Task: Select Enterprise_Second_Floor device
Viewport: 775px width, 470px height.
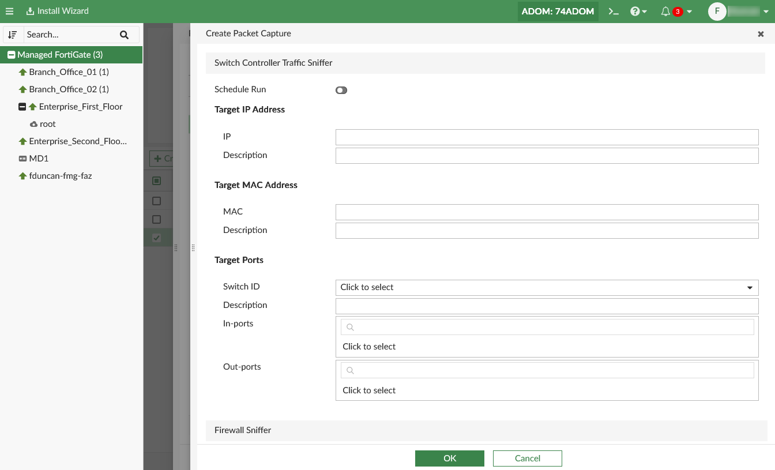Action: click(78, 141)
